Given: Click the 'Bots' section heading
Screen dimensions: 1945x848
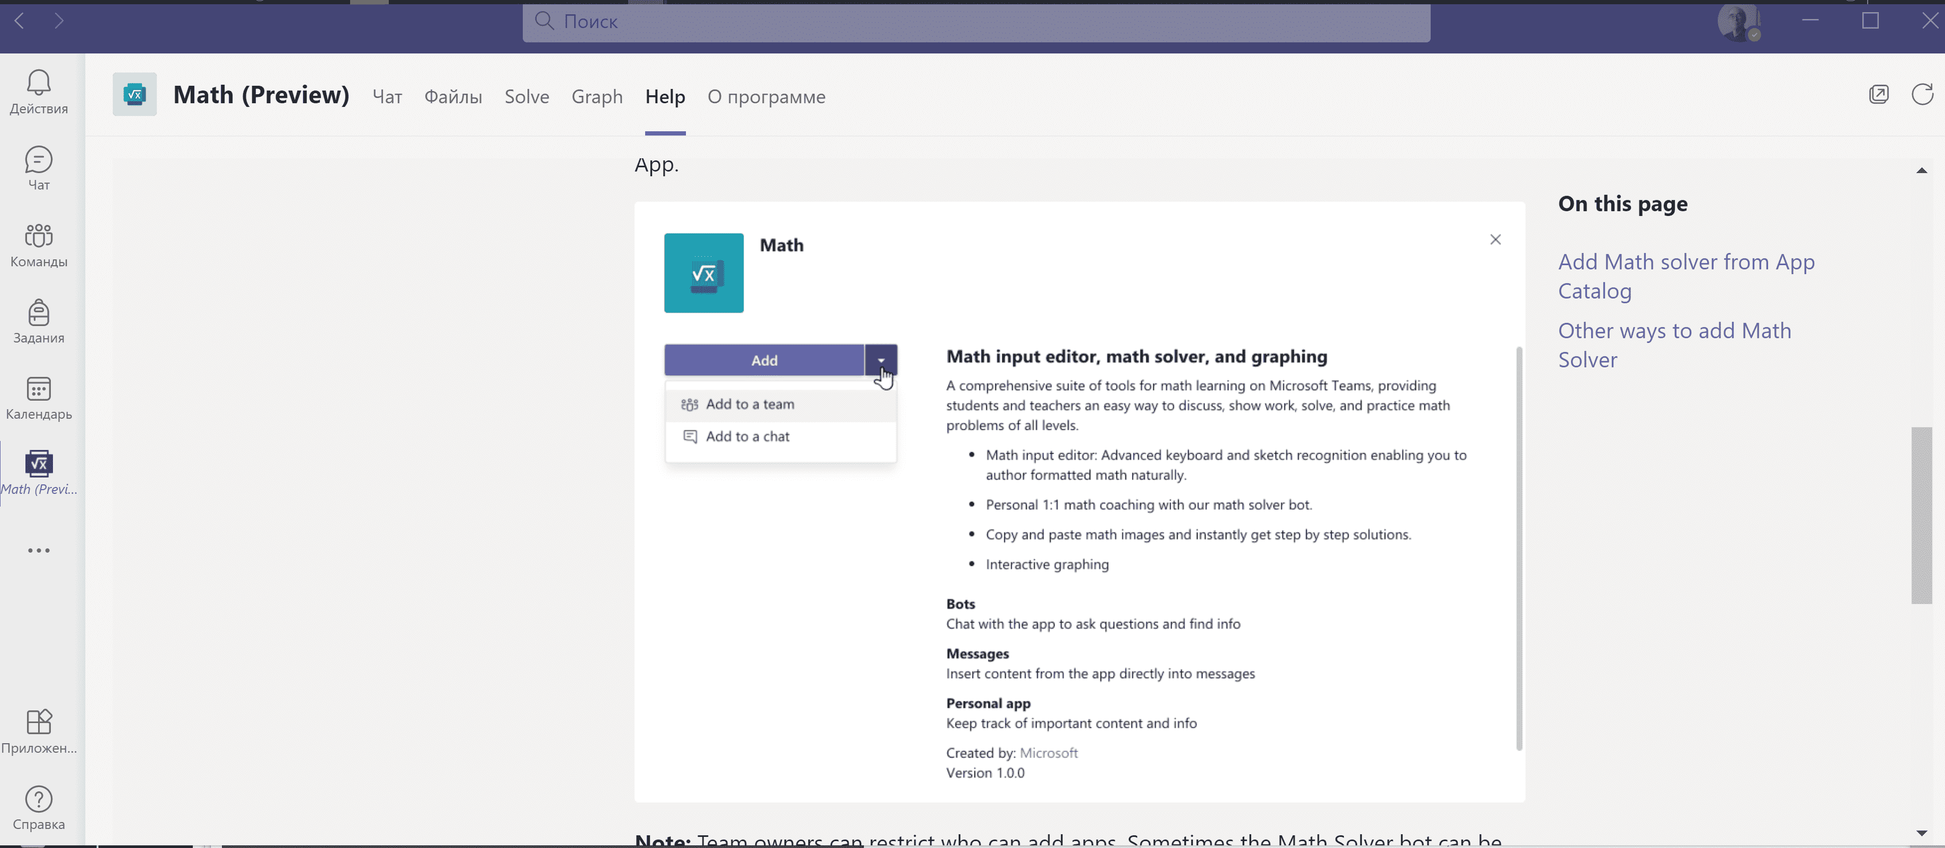Looking at the screenshot, I should click(x=960, y=603).
